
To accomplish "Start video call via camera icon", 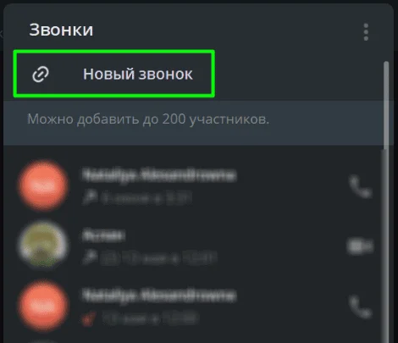I will click(x=360, y=246).
